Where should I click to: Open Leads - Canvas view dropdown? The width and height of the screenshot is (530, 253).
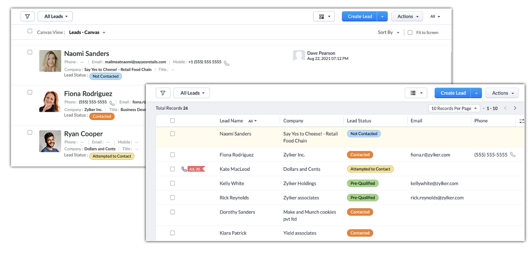click(x=87, y=32)
